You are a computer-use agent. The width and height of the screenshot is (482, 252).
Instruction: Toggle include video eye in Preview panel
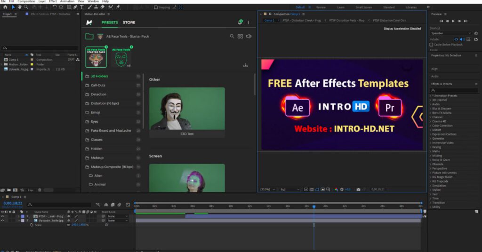[x=456, y=39]
